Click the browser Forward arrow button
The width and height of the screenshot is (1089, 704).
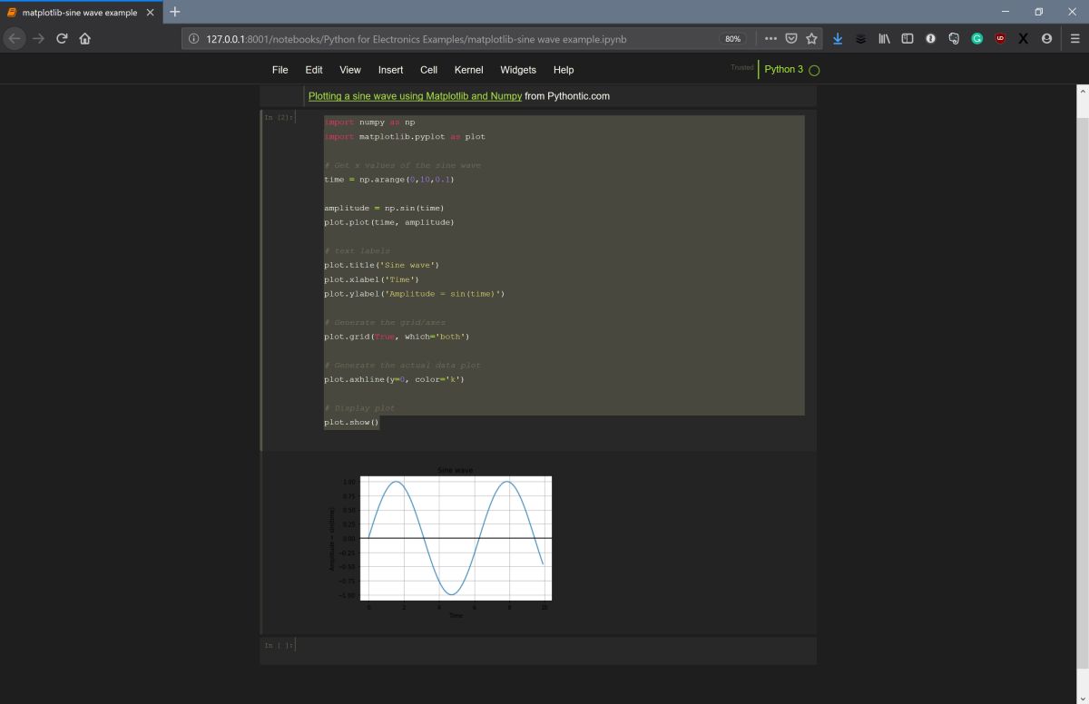(38, 39)
